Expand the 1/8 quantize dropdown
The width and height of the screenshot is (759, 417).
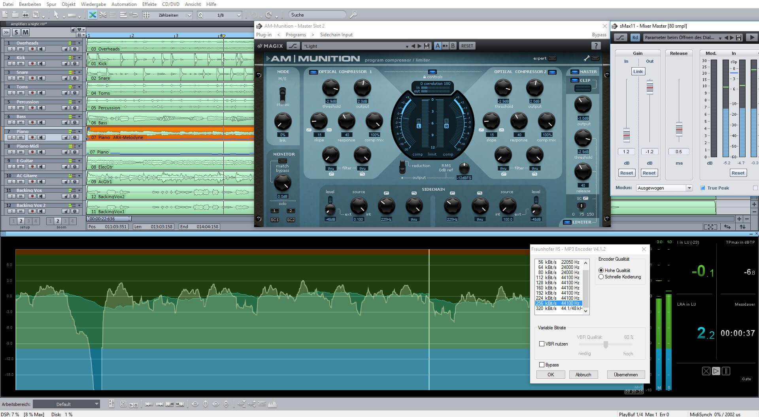[239, 15]
